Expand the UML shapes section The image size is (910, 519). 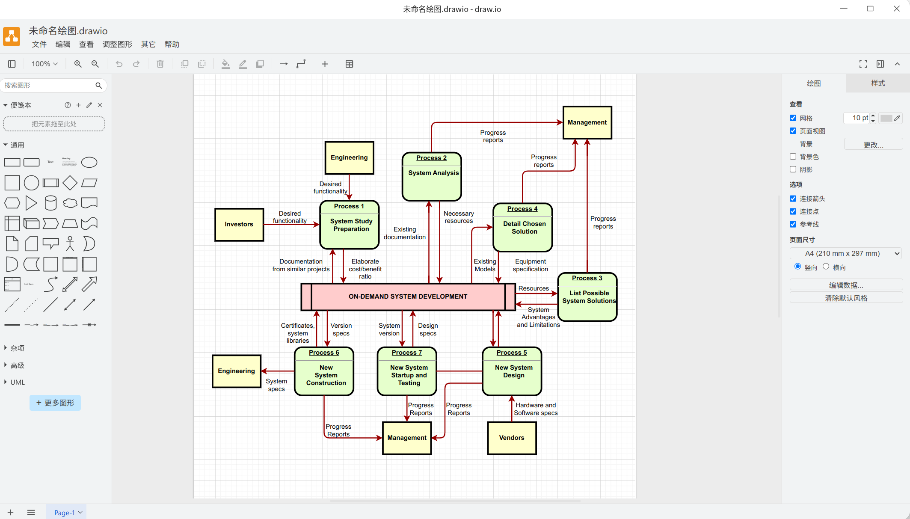(17, 382)
